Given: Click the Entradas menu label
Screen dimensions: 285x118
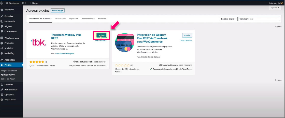Looking at the screenshot, I should point(9,16).
